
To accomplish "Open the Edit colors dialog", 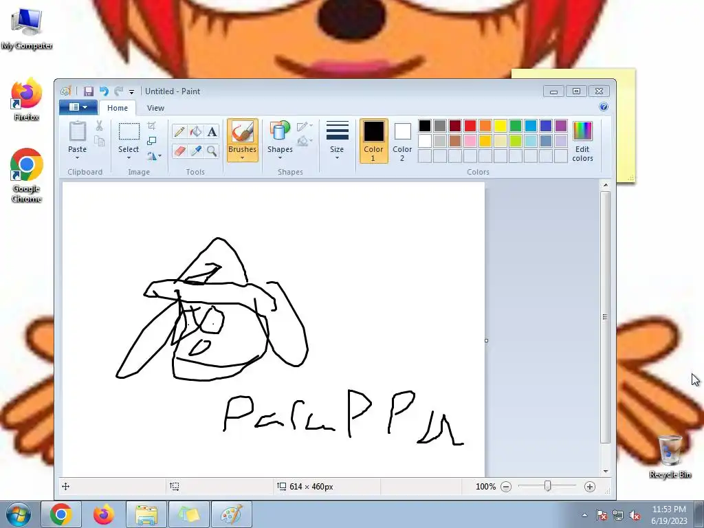I will [582, 142].
